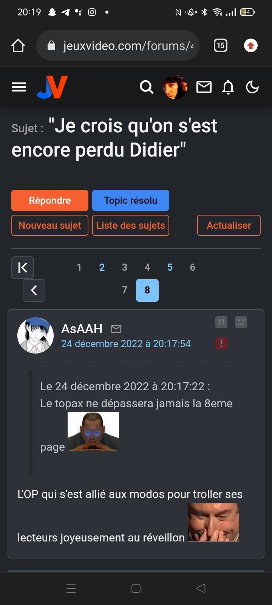The width and height of the screenshot is (272, 605).
Task: Jump to first page arrow button
Action: click(23, 268)
